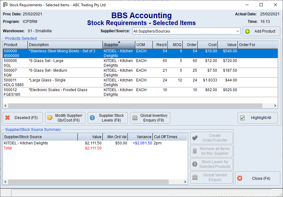
Task: Click the Global Inventory Enquiry icon
Action: pos(135,118)
